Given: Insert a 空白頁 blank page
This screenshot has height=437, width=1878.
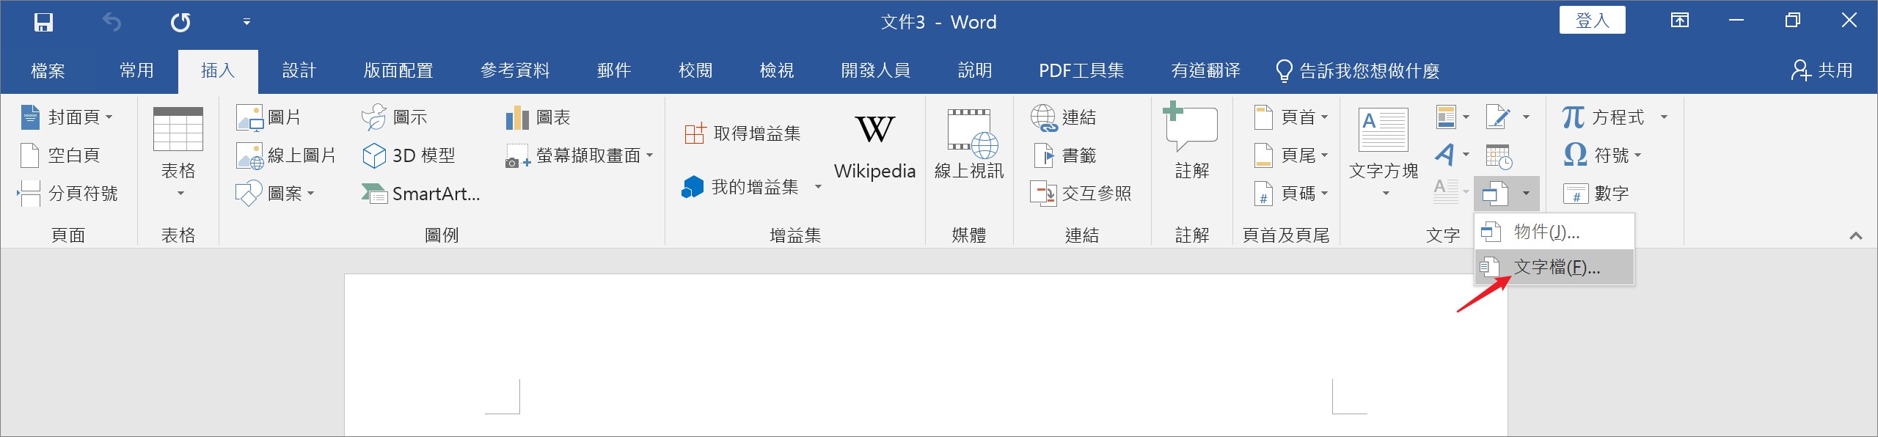Looking at the screenshot, I should pos(60,155).
